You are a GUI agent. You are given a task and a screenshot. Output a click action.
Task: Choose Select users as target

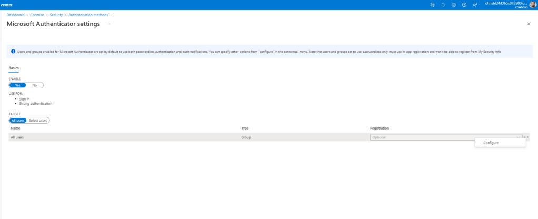pos(38,121)
